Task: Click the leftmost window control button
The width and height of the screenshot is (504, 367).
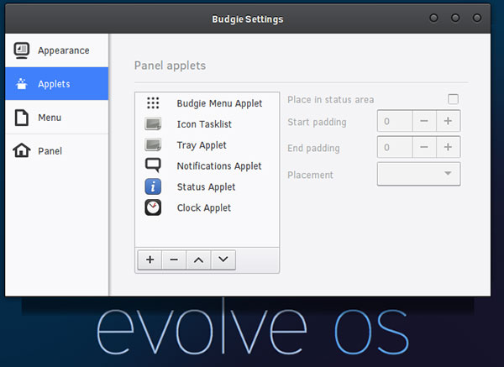Action: pyautogui.click(x=433, y=18)
